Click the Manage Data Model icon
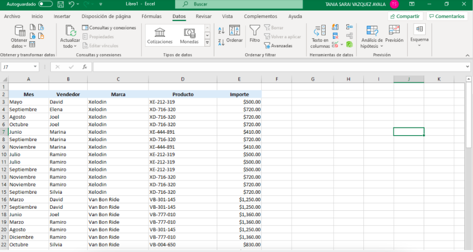 (x=349, y=45)
